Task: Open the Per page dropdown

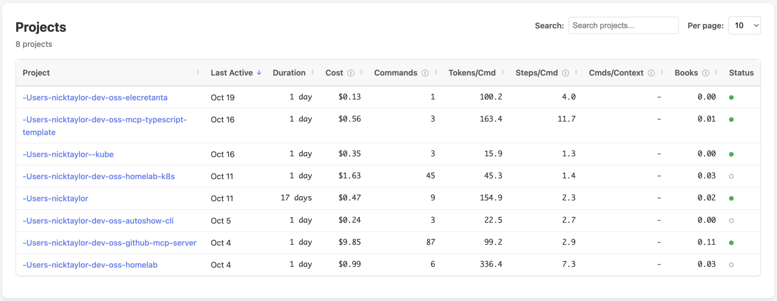Action: tap(744, 25)
